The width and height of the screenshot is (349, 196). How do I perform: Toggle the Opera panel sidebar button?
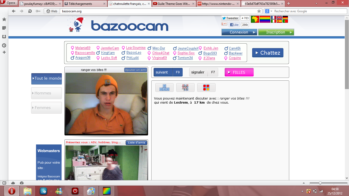[x=4, y=183]
